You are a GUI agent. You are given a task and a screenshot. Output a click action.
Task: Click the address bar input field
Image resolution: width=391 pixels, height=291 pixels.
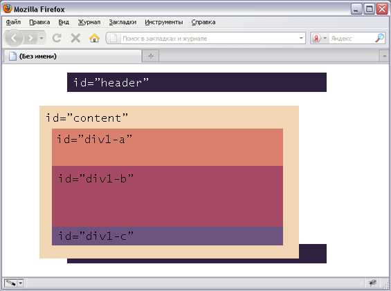(209, 39)
